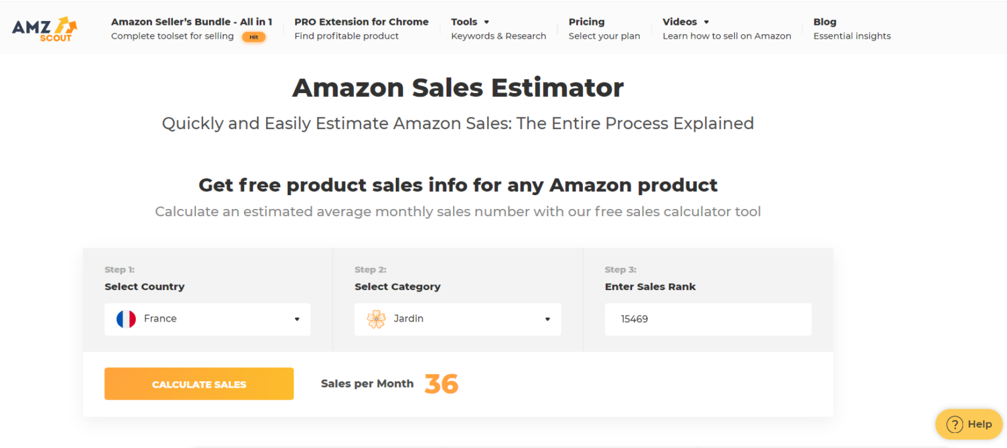This screenshot has height=448, width=1007.
Task: Select the Sales per Month result value
Action: (442, 383)
